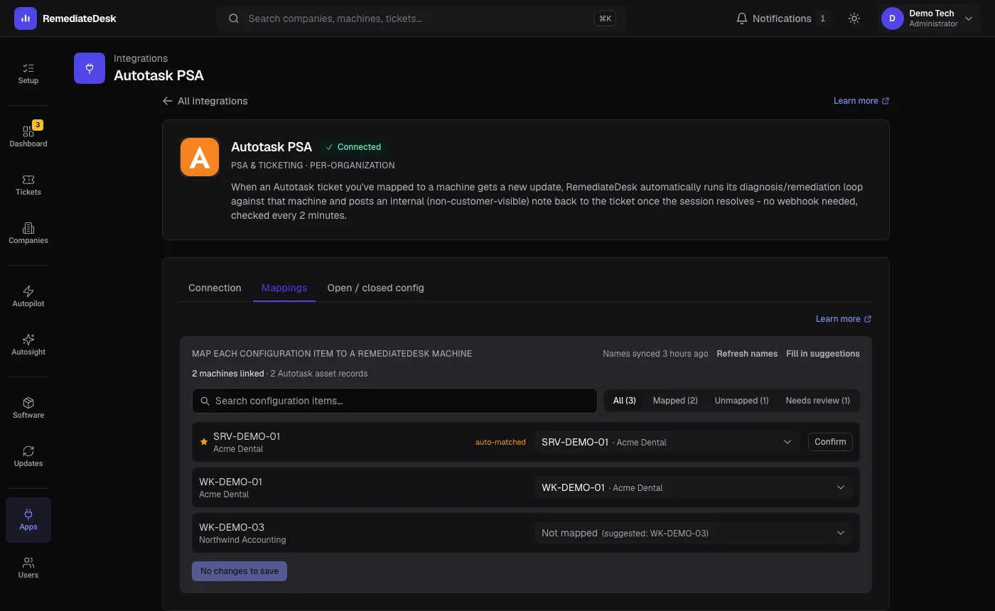This screenshot has width=995, height=611.
Task: Click the No changes to save button
Action: (x=240, y=571)
